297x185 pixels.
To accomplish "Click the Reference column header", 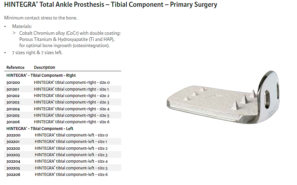I will click(15, 68).
